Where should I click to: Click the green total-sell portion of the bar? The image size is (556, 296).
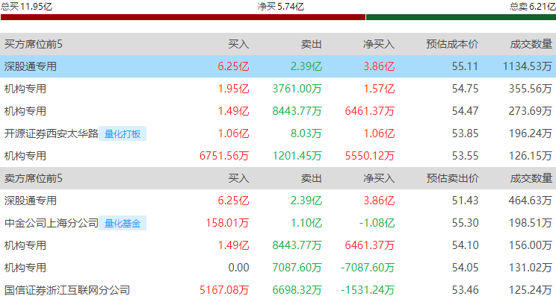pyautogui.click(x=461, y=17)
